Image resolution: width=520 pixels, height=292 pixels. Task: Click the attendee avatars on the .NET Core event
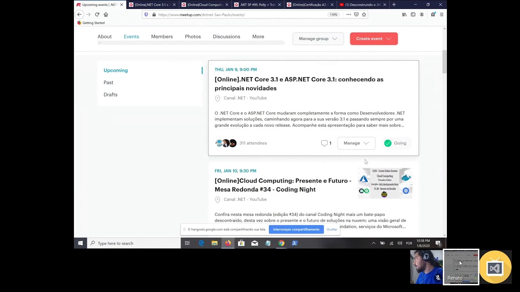(226, 143)
